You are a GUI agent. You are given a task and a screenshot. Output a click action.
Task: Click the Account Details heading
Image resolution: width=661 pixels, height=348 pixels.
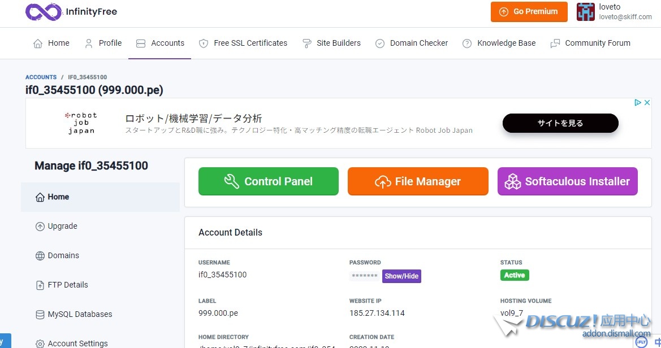(x=230, y=233)
